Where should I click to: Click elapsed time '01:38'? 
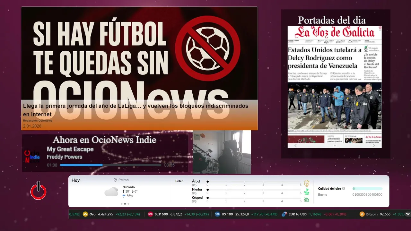[x=52, y=165]
